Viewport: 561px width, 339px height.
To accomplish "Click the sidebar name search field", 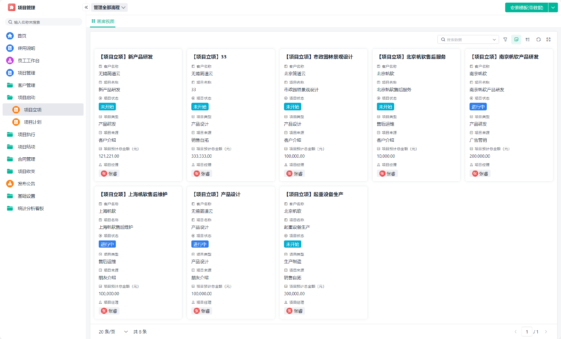I will pyautogui.click(x=44, y=22).
